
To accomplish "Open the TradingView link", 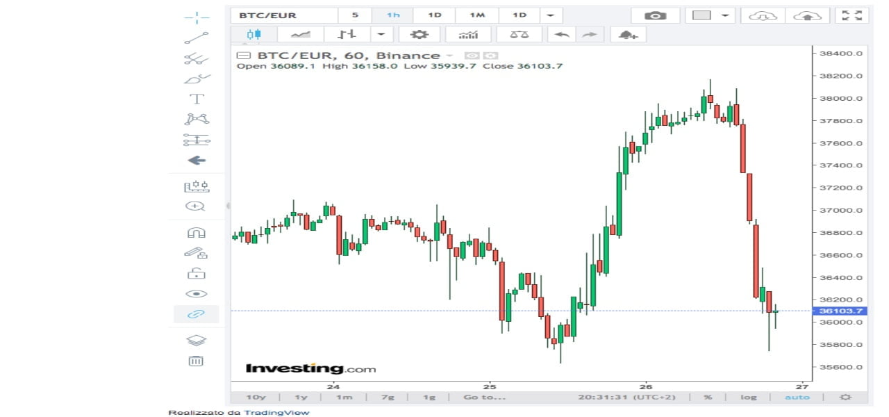I will tap(285, 413).
